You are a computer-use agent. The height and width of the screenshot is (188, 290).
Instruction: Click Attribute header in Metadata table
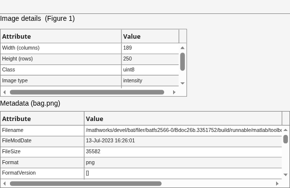click(42, 119)
